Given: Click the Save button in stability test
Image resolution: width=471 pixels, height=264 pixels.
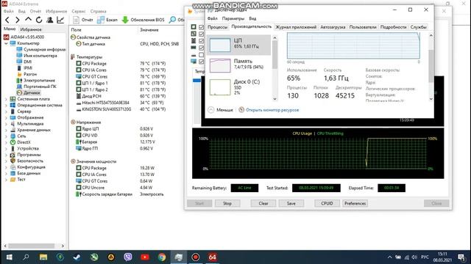Looking at the screenshot, I should click(x=291, y=204).
